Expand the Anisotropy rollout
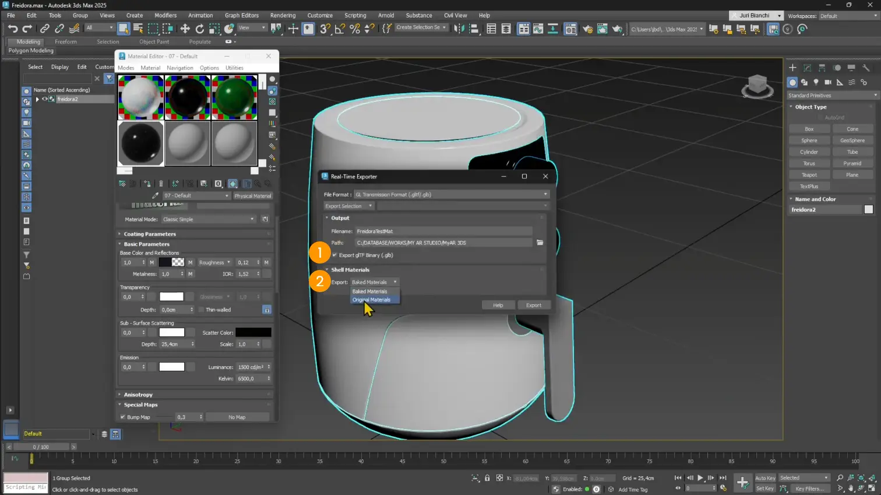Screen dimensions: 881x495 point(138,395)
